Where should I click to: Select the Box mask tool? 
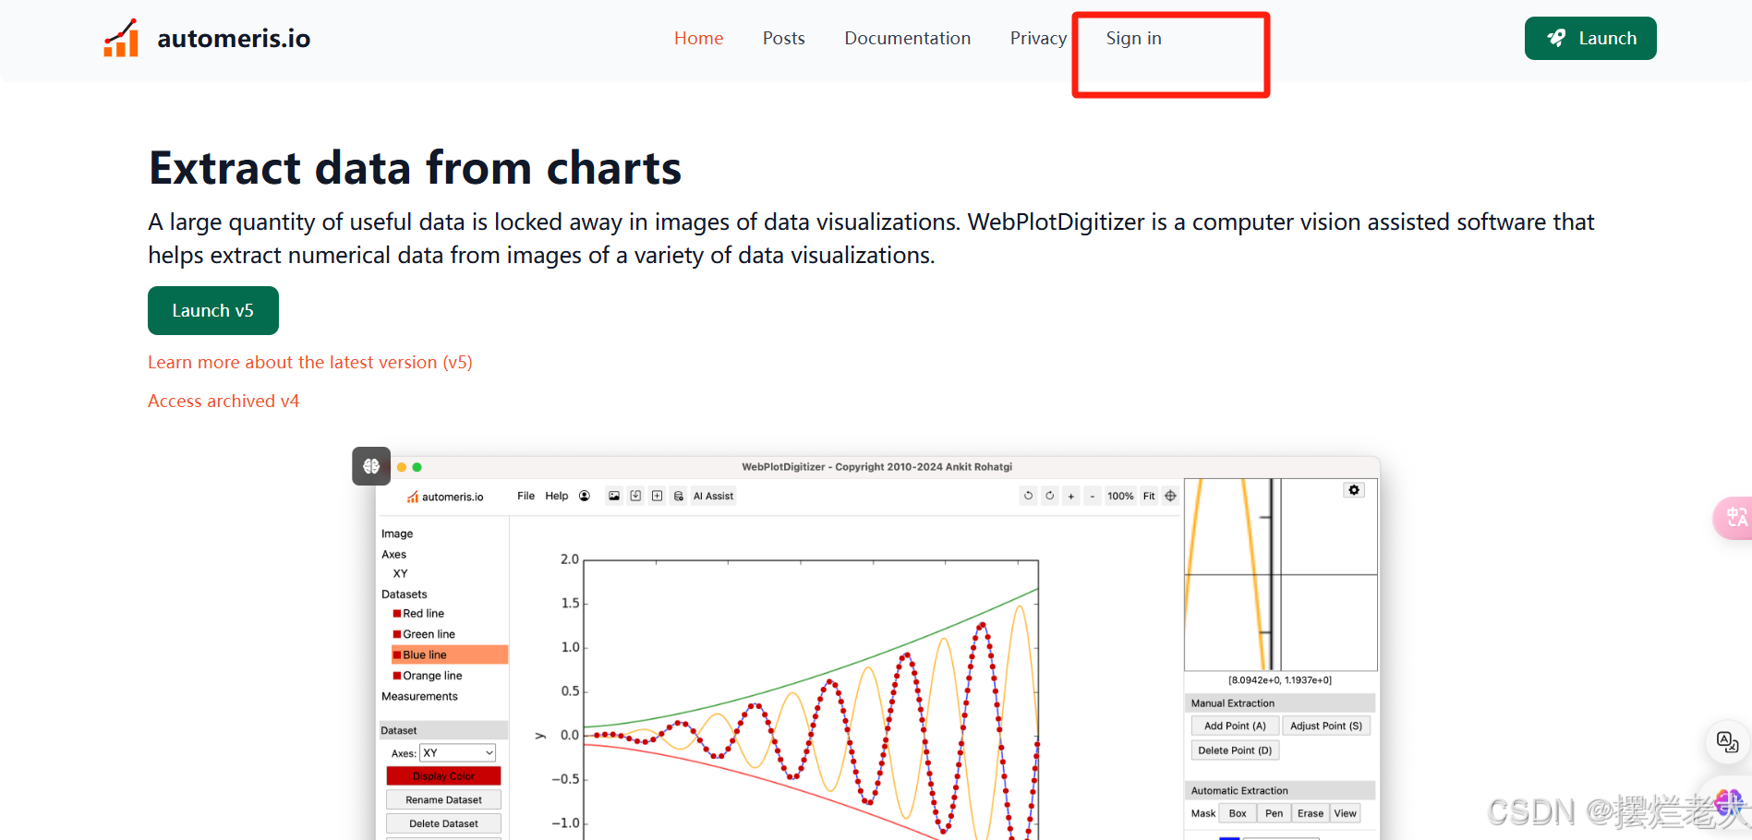pos(1238,813)
